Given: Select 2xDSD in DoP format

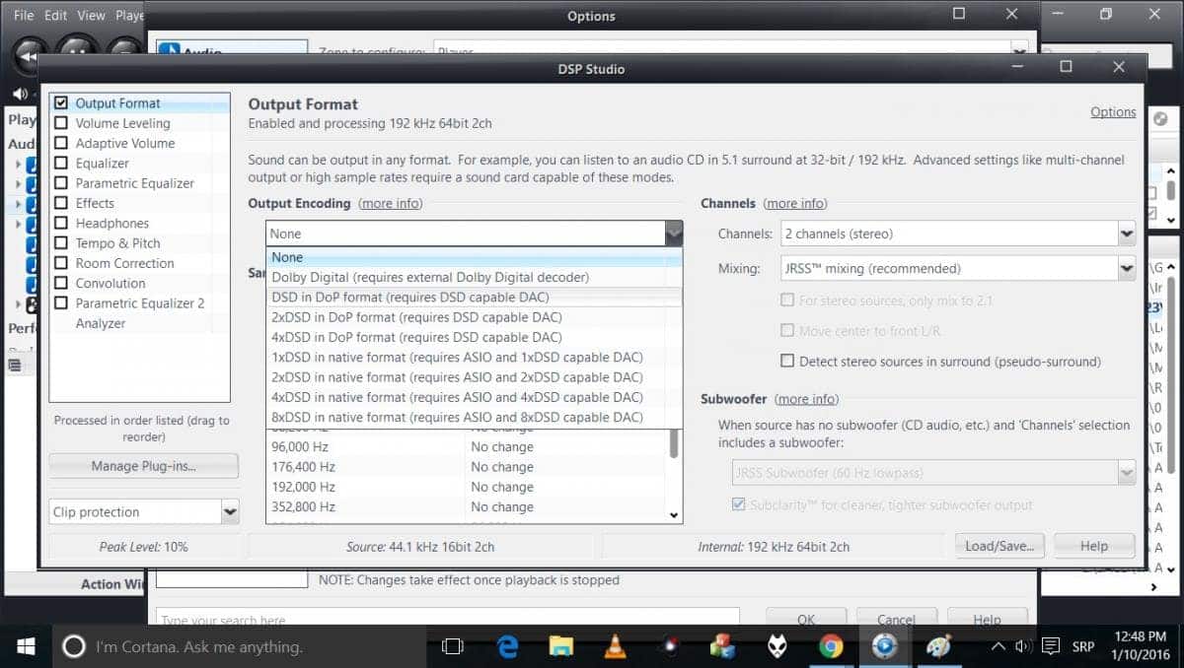Looking at the screenshot, I should pos(474,317).
